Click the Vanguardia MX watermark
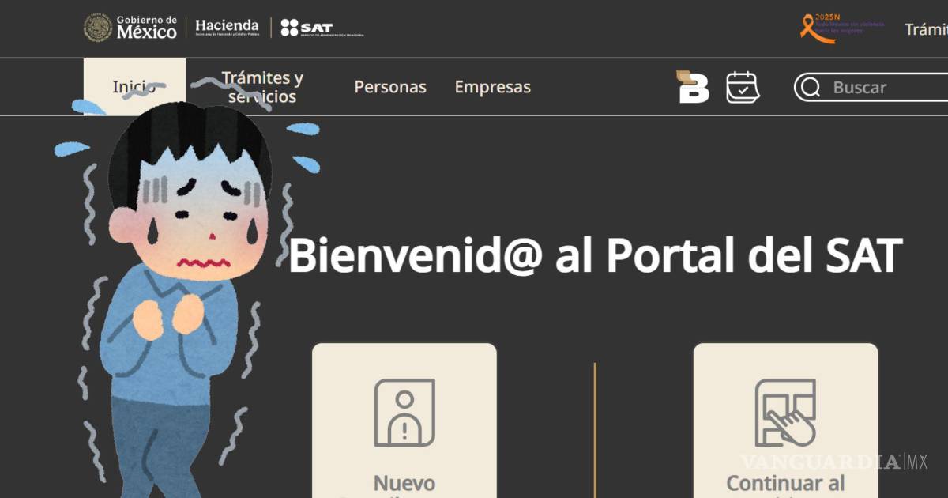Viewport: 948px width, 498px height. 834,462
